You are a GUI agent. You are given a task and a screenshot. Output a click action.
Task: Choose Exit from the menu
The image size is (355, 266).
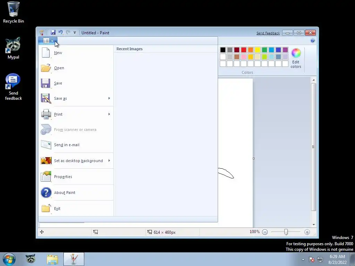click(x=76, y=208)
